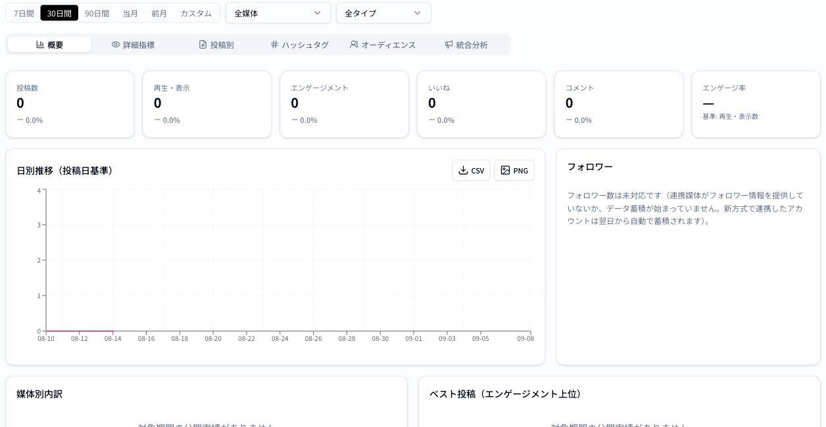This screenshot has width=826, height=427.
Task: Switch to the 詳細指標 tab
Action: click(133, 45)
